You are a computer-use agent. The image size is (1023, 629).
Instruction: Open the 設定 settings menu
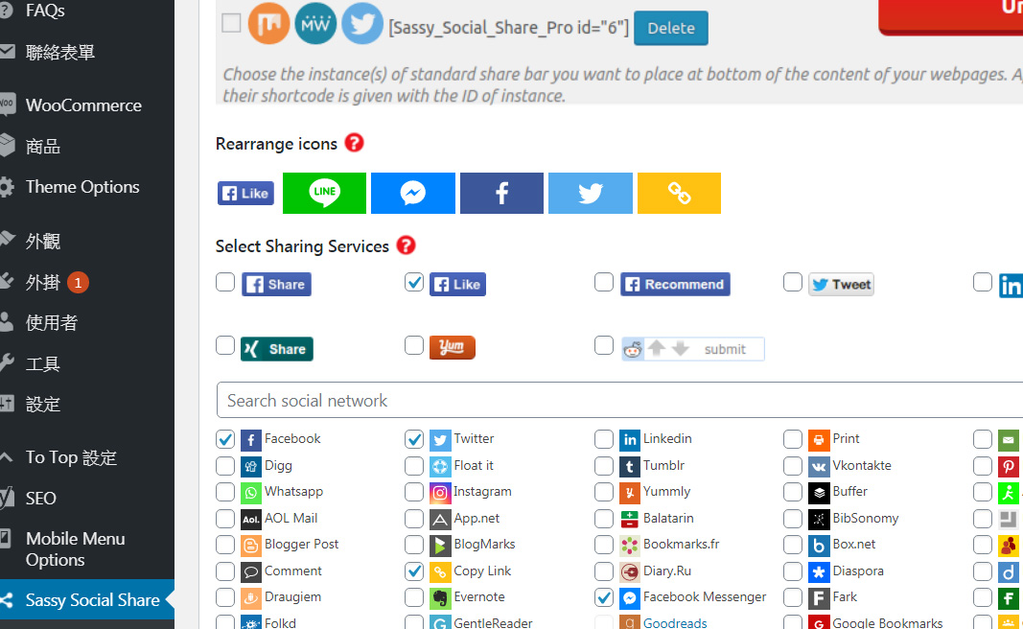coord(43,405)
